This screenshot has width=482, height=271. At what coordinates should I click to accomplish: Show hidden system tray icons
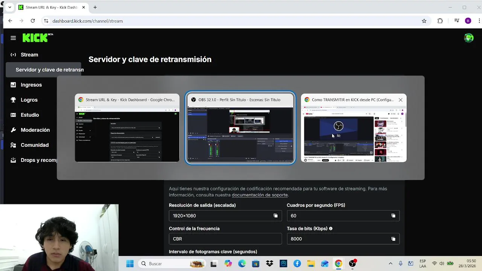click(390, 263)
